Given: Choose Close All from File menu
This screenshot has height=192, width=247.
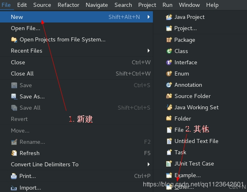Looking at the screenshot, I should coord(22,74).
